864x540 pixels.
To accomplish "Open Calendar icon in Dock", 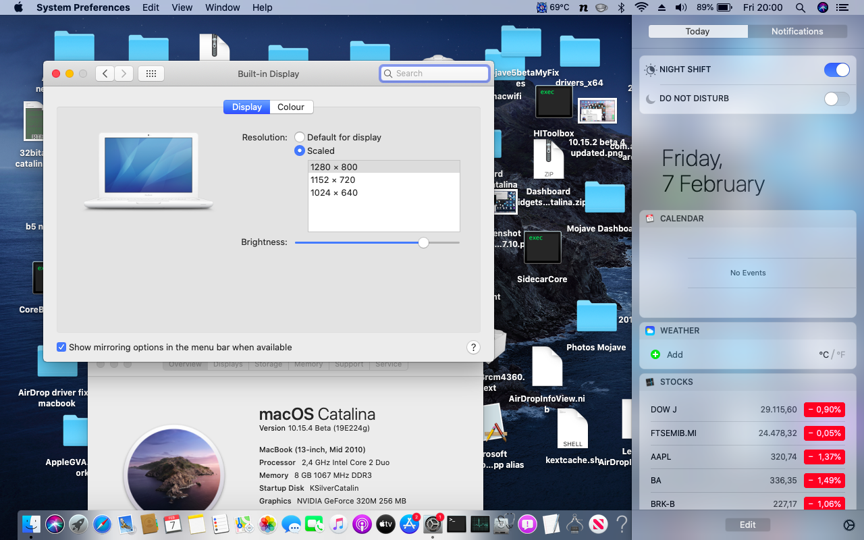I will click(173, 523).
